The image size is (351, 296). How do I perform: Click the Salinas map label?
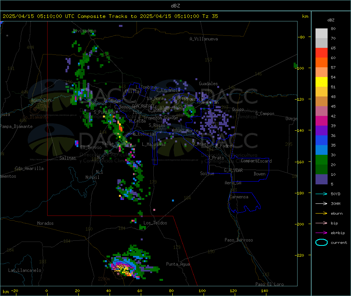[67, 158]
